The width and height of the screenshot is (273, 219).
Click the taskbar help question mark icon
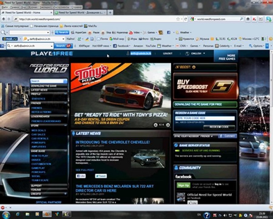[x=207, y=215]
